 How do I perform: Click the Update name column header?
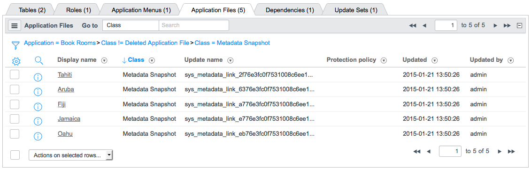tap(204, 60)
